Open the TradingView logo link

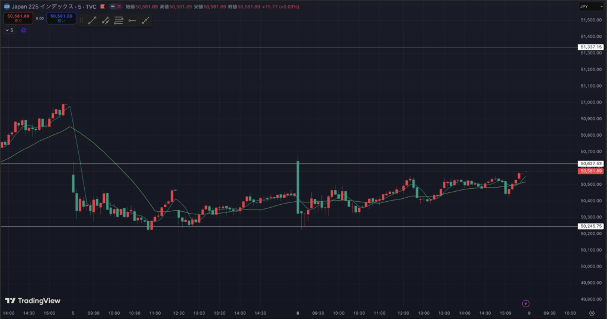(33, 301)
